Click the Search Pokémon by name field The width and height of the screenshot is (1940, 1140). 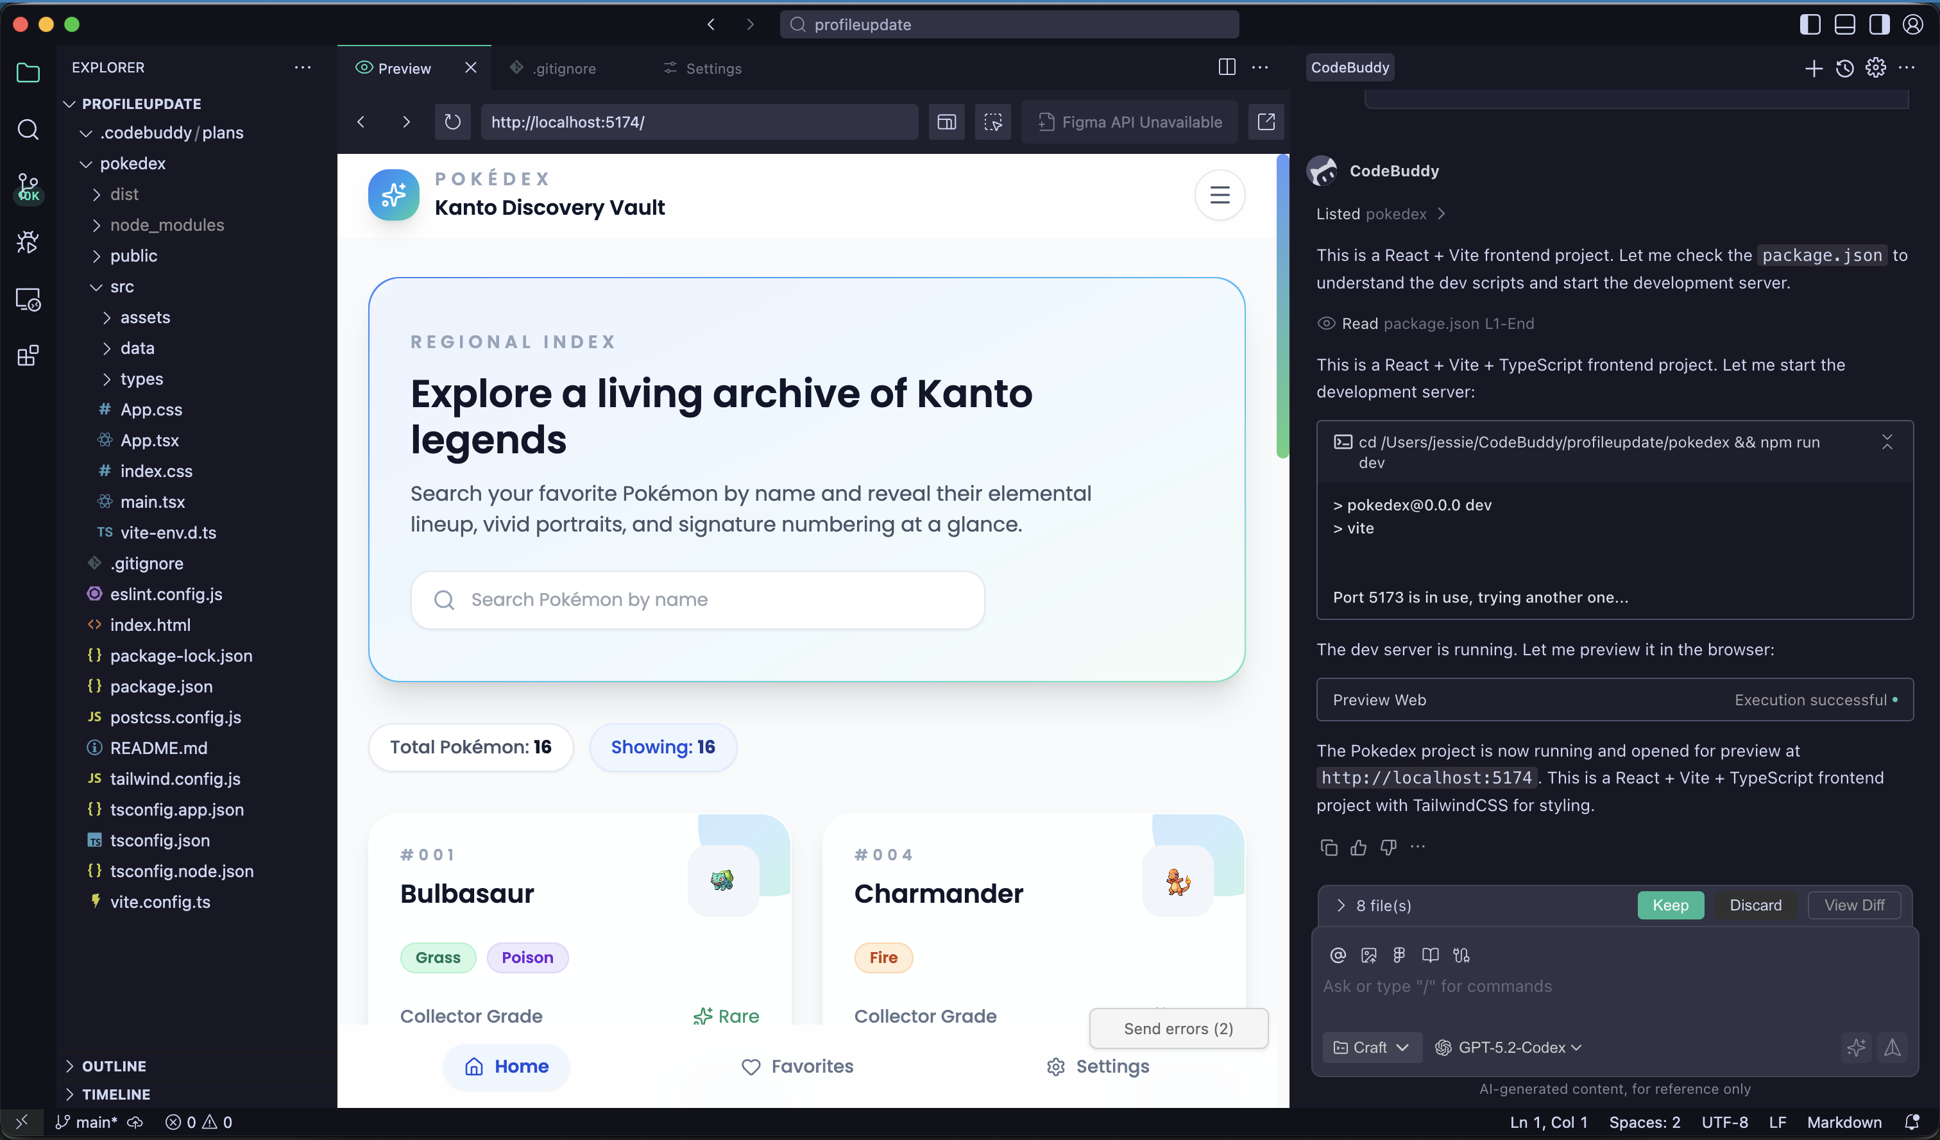[x=697, y=599]
